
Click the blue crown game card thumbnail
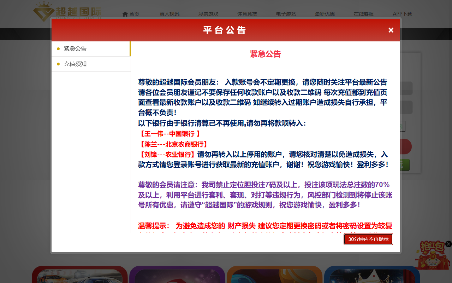coord(372,275)
